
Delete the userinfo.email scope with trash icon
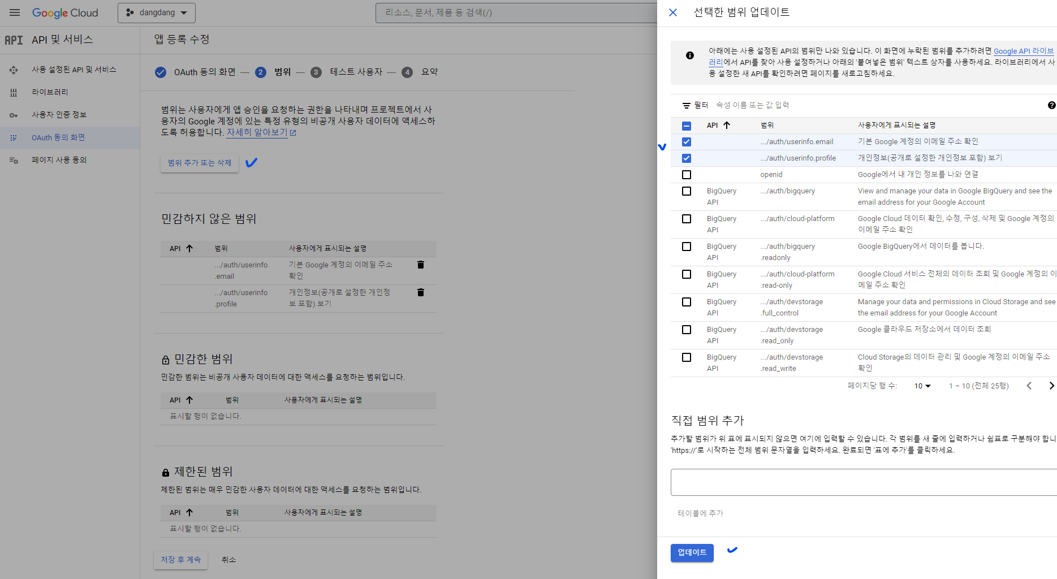420,265
